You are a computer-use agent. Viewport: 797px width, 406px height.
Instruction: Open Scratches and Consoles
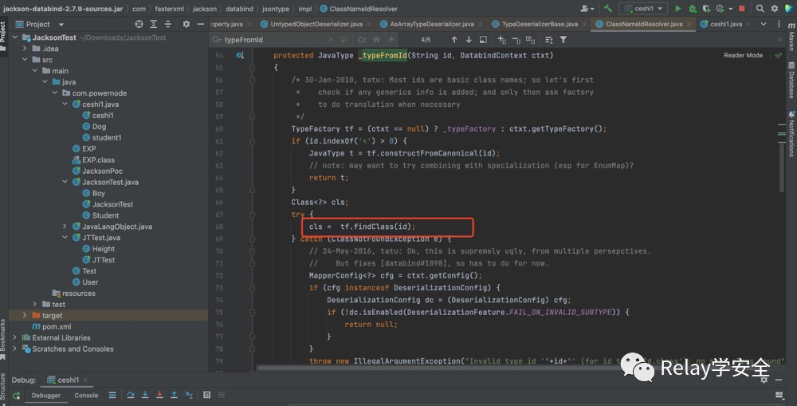tap(73, 349)
